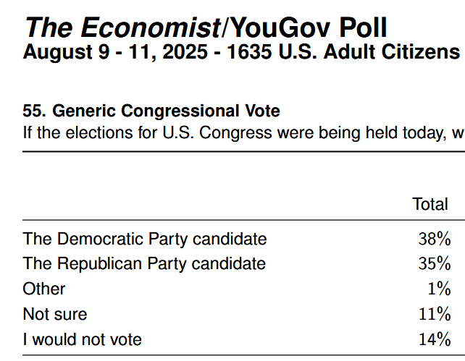Click the 'Total' column header
Viewport: 465px width, 361px height.
click(430, 204)
